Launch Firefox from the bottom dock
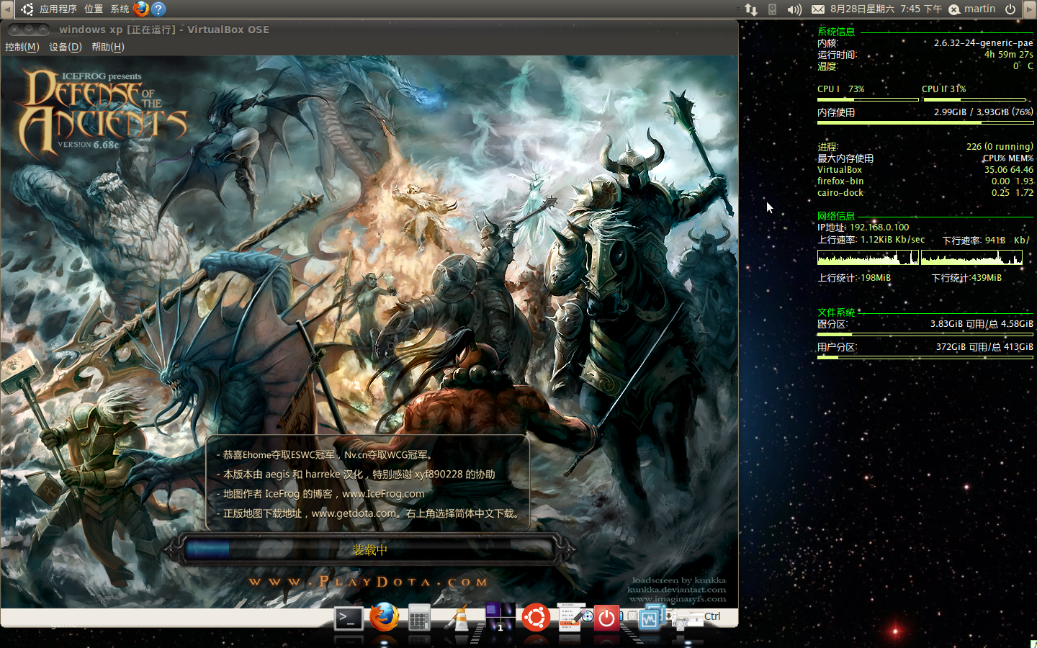Image resolution: width=1037 pixels, height=648 pixels. (x=385, y=617)
